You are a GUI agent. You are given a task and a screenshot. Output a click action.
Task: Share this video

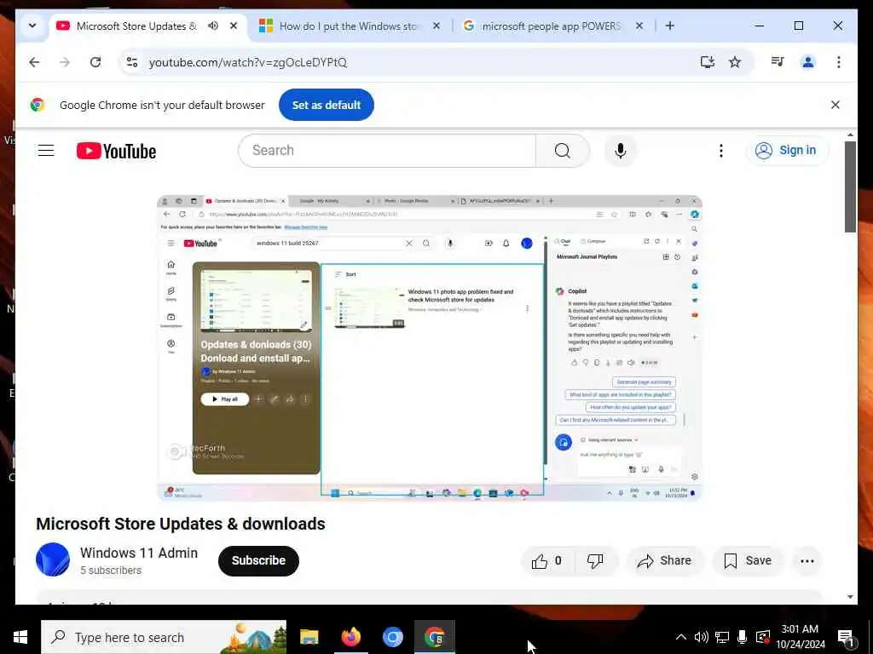665,560
